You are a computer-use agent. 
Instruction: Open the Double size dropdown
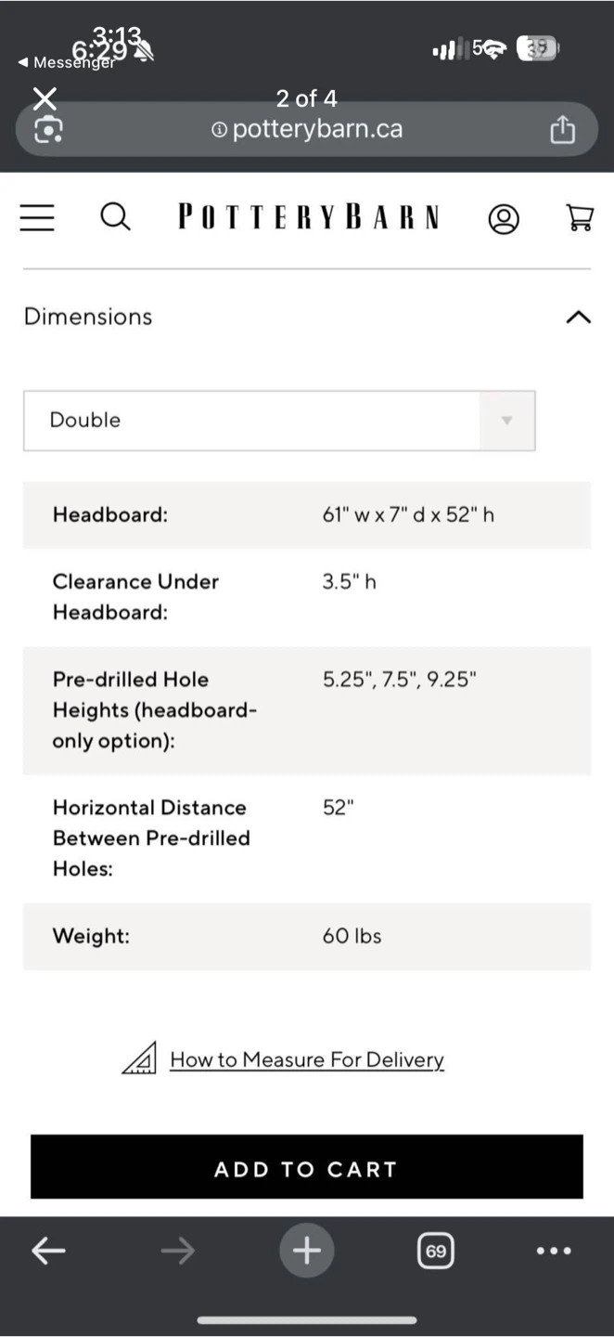[279, 421]
